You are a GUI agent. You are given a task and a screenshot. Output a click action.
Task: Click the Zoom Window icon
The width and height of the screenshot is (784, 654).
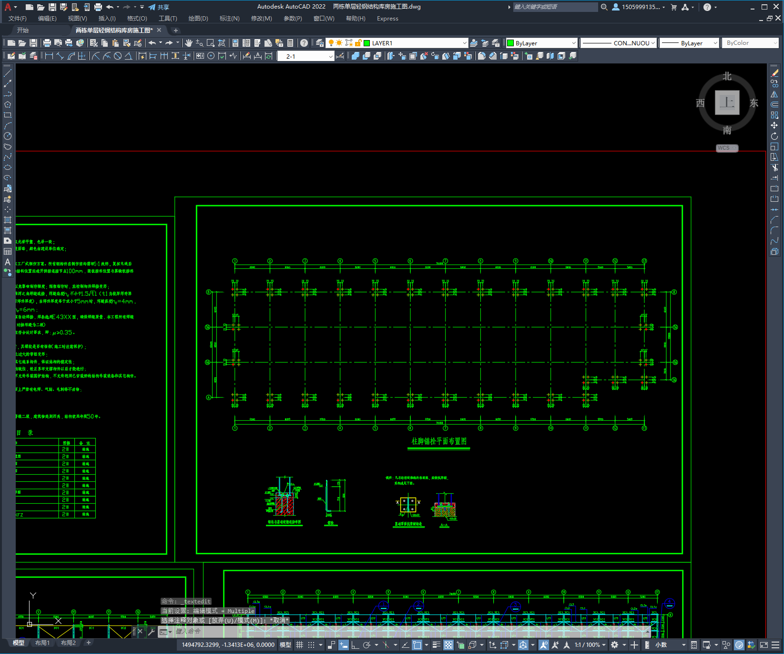pyautogui.click(x=211, y=43)
